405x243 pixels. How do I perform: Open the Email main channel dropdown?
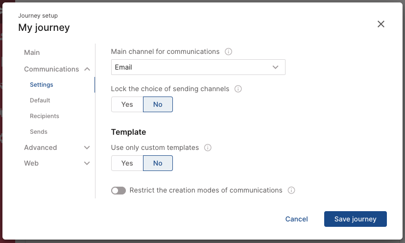coord(198,67)
